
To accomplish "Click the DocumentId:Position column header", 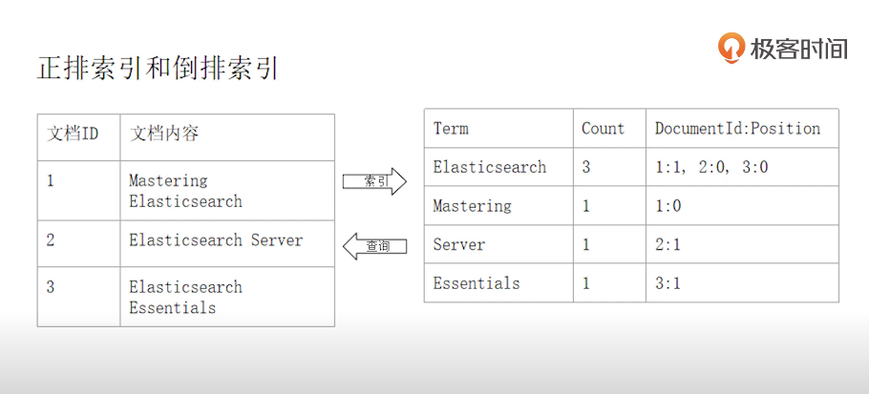I will pyautogui.click(x=737, y=129).
